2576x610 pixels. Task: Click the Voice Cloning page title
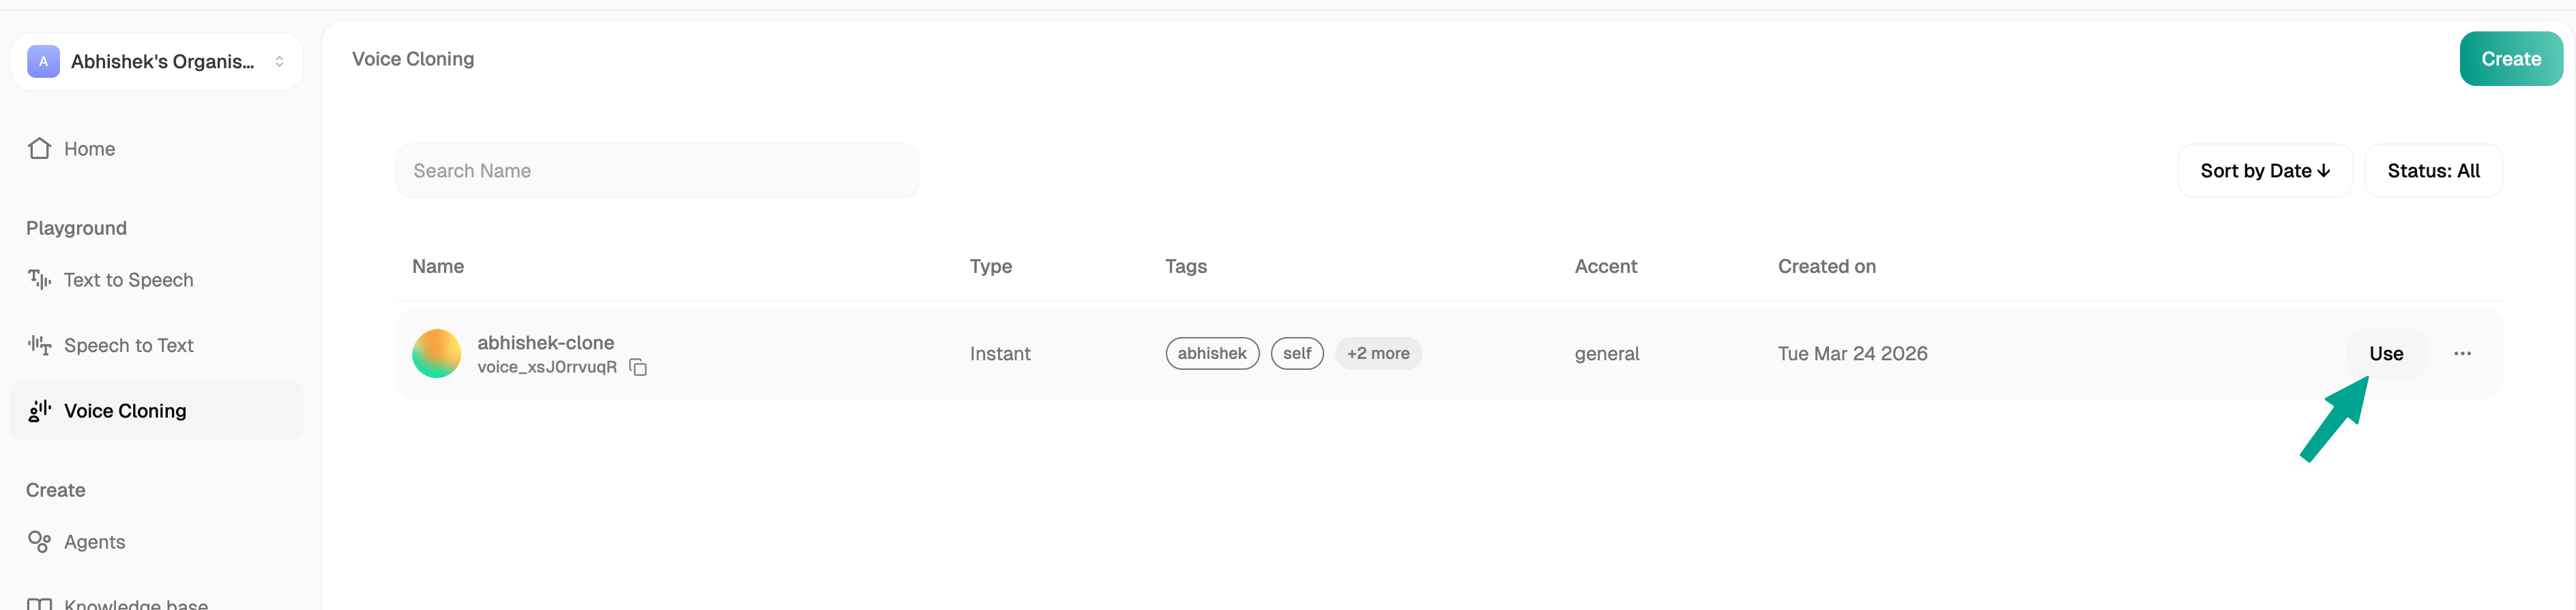413,59
